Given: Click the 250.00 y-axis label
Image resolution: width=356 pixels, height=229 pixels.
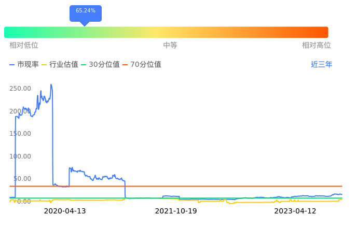Looking at the screenshot, I should 20,89.
